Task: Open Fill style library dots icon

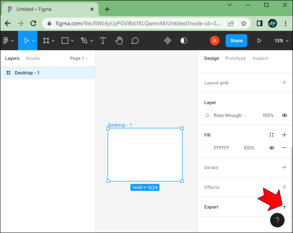Action: (x=271, y=135)
